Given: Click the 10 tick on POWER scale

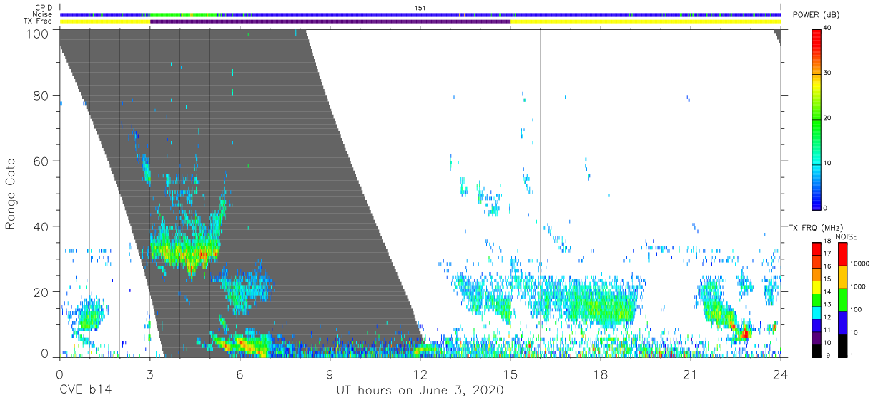Looking at the screenshot, I should tap(828, 164).
